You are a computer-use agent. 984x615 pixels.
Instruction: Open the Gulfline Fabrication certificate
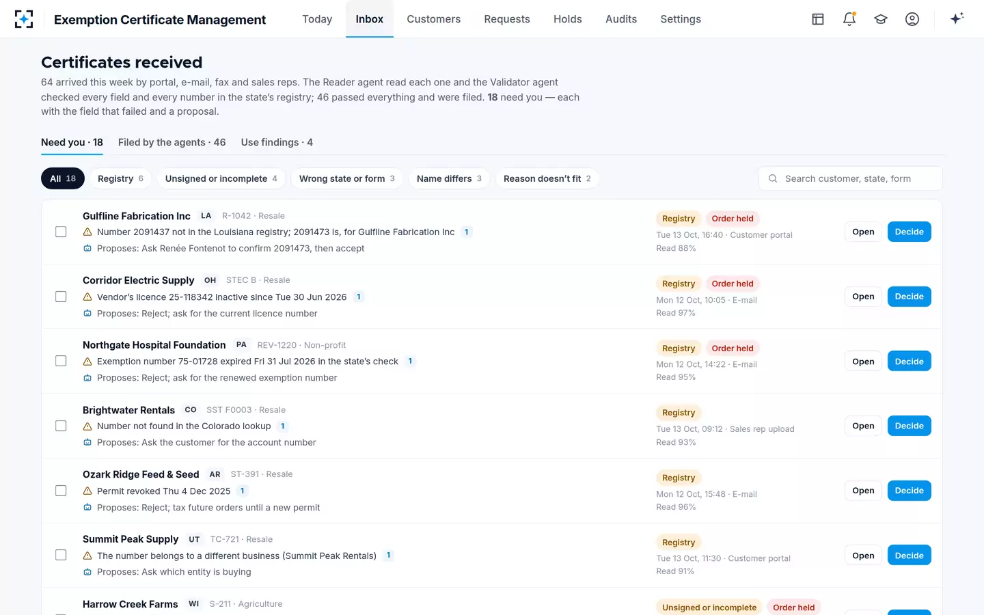863,232
